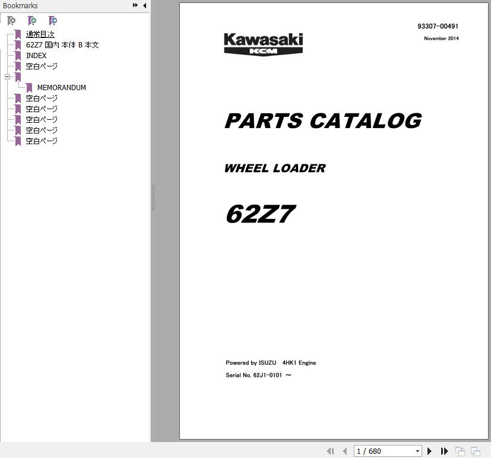Click the Powered by ISUZU 4HK1 Engine line

(x=271, y=363)
